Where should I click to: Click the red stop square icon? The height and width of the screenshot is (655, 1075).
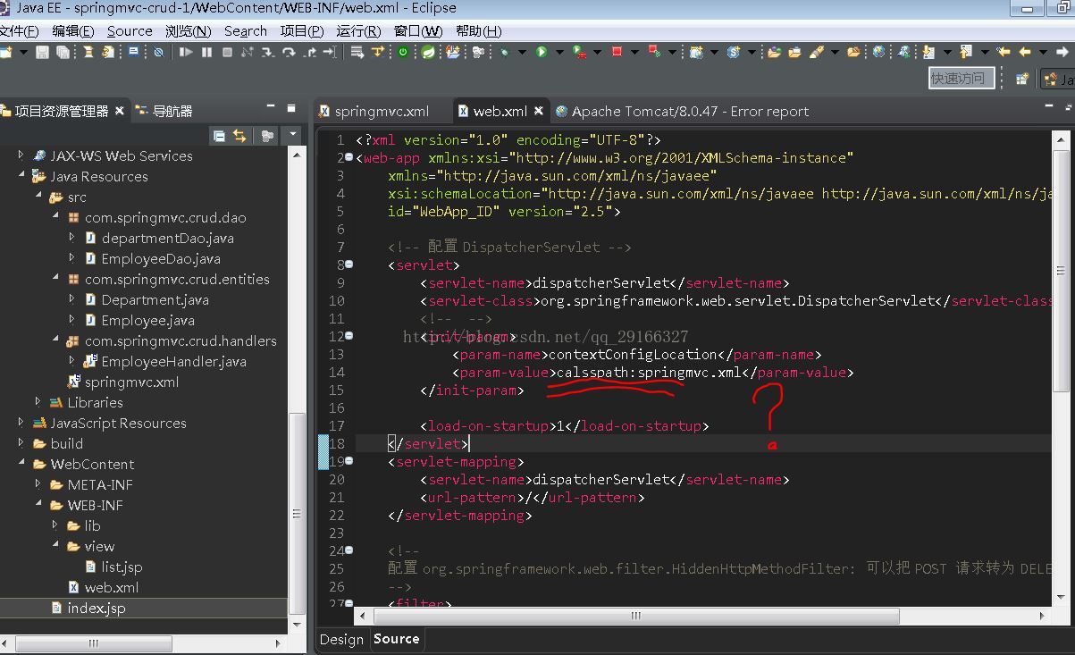[617, 53]
